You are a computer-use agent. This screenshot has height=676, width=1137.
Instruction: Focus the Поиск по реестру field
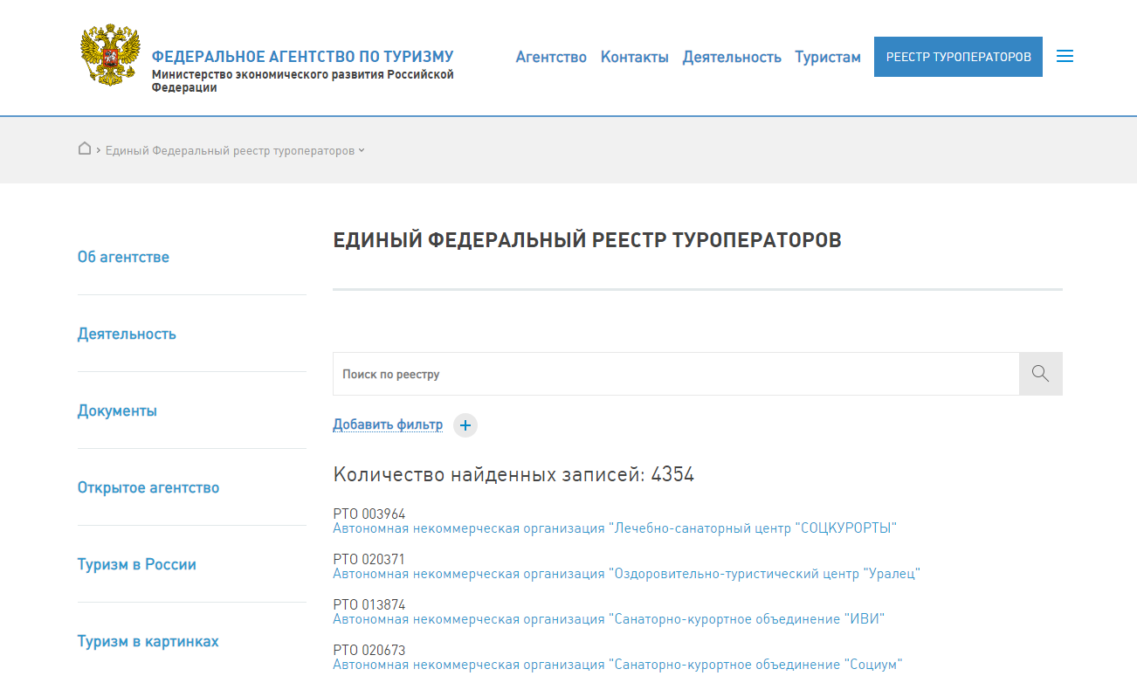pyautogui.click(x=675, y=374)
